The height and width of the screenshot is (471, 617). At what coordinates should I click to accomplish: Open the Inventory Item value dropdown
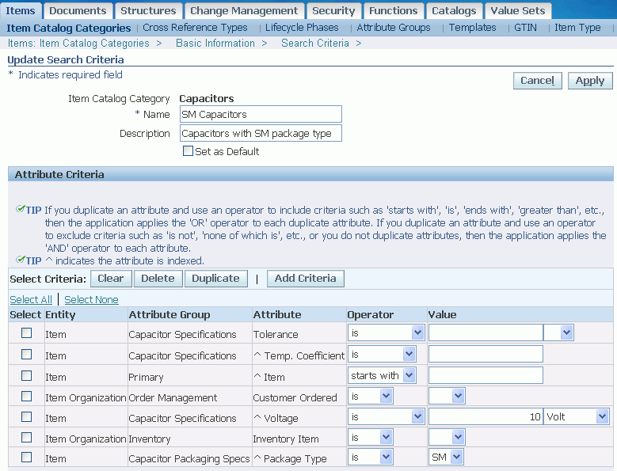click(x=447, y=437)
